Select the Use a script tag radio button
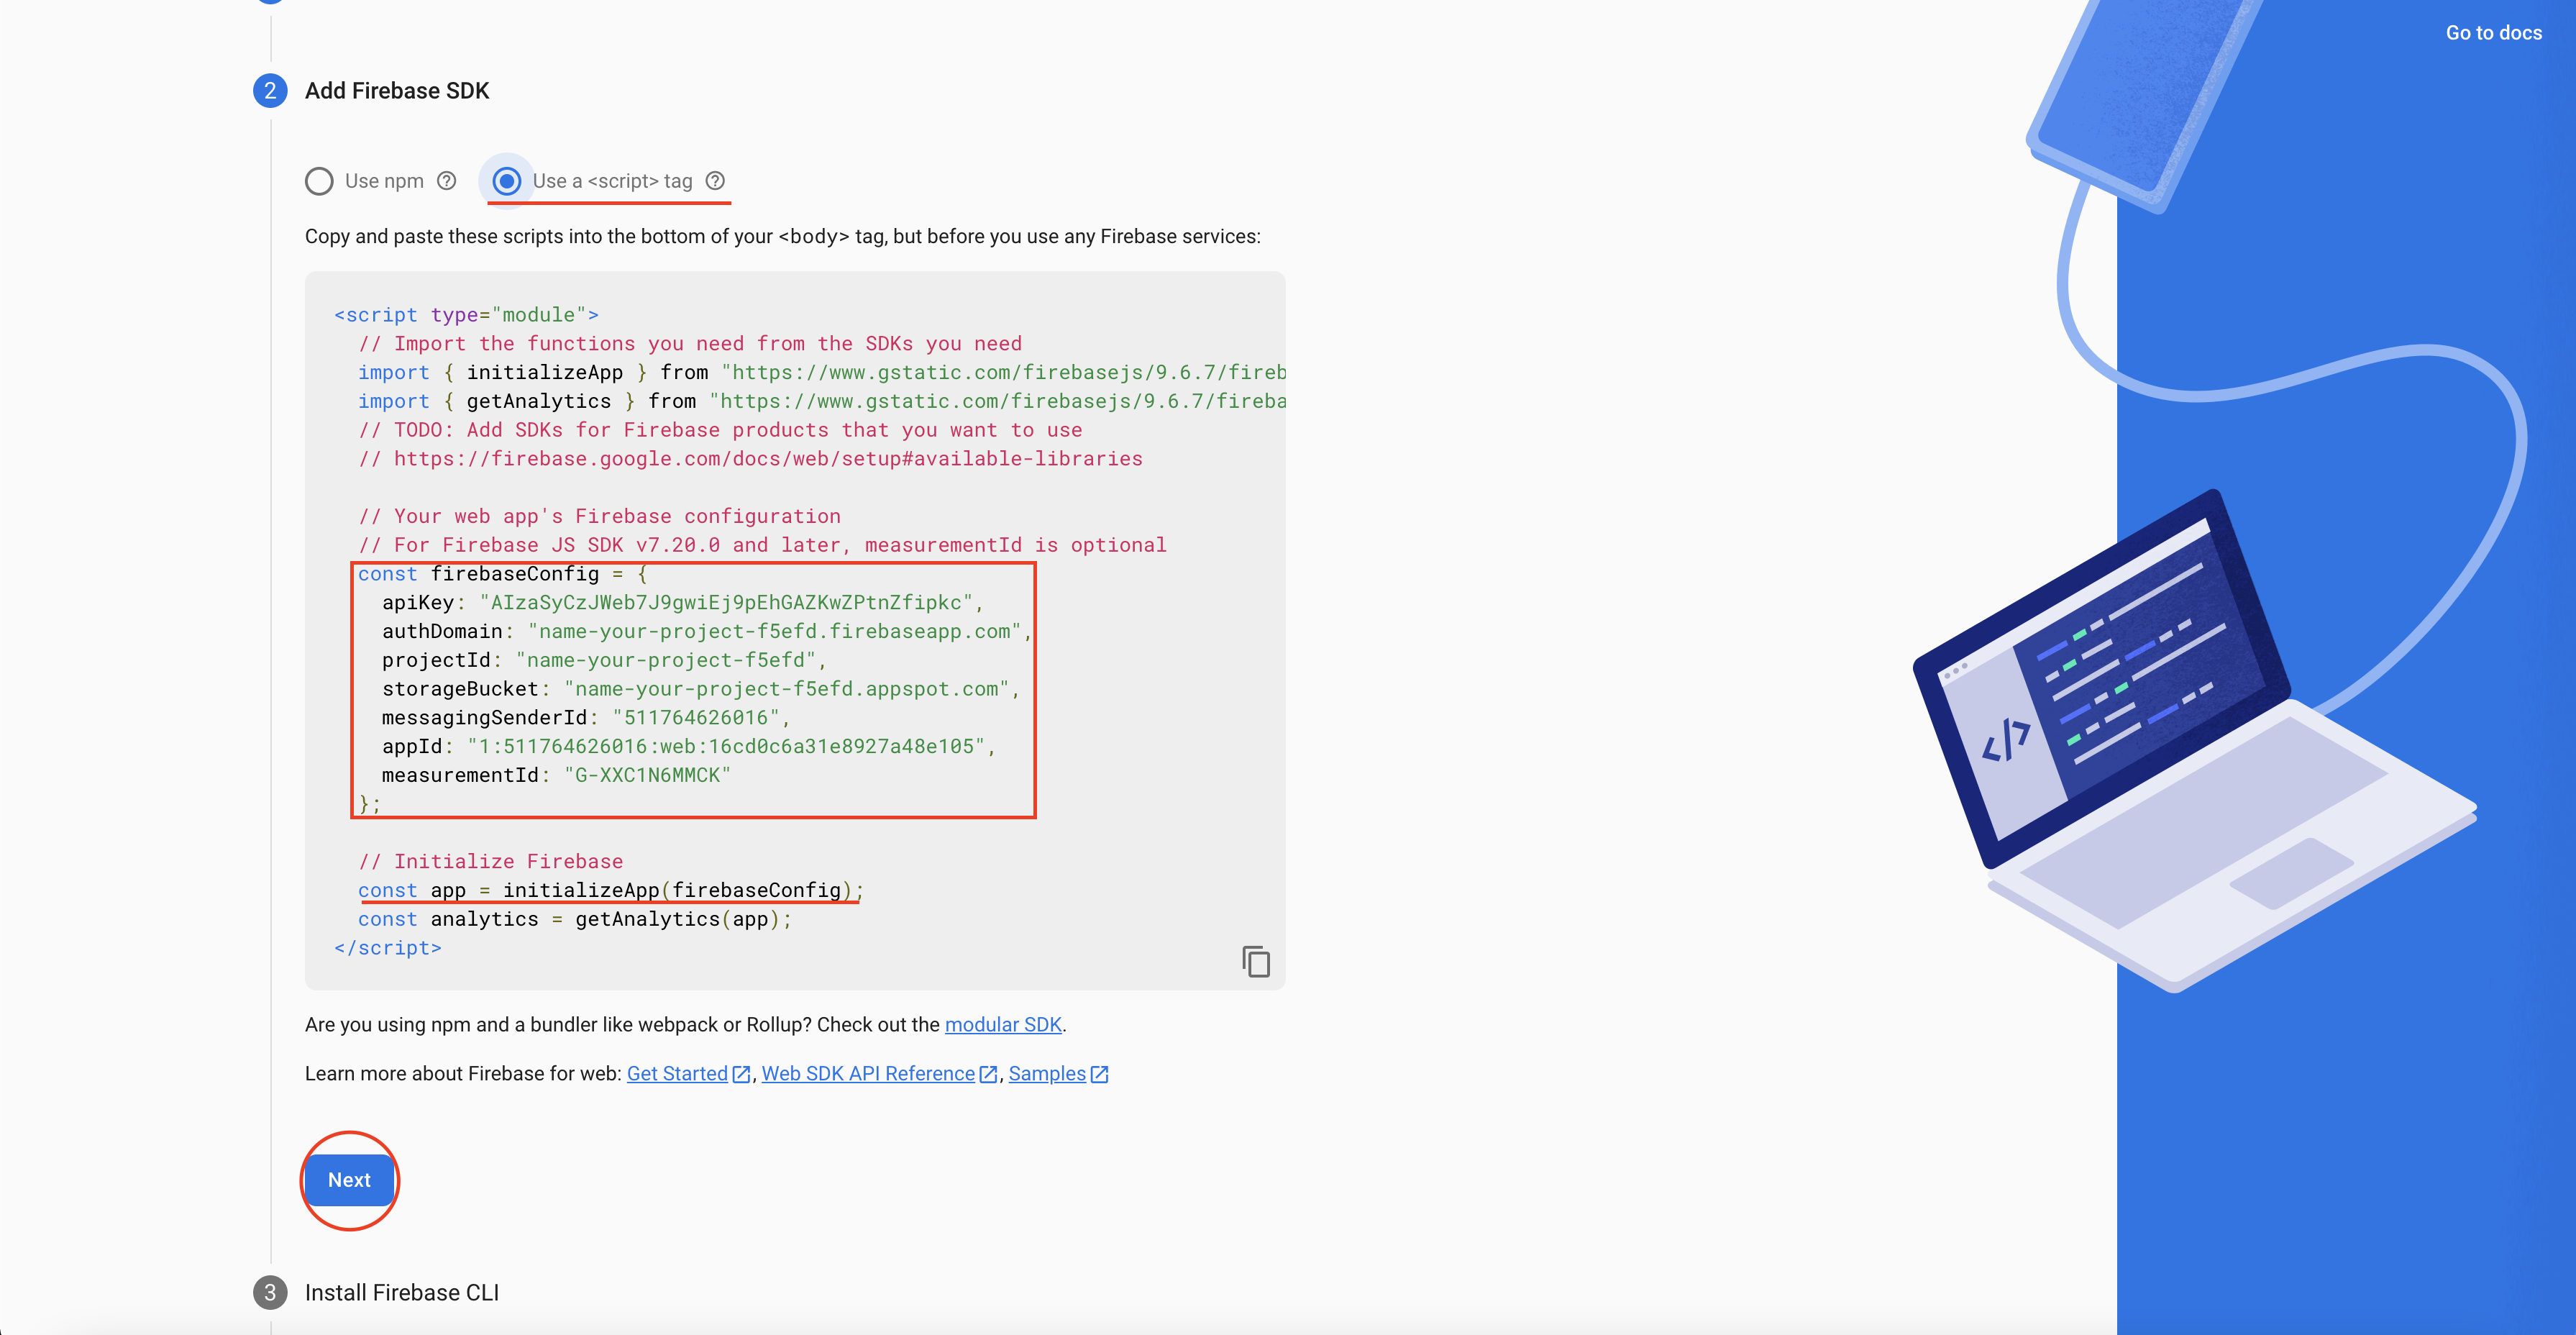Image resolution: width=2576 pixels, height=1335 pixels. tap(507, 181)
